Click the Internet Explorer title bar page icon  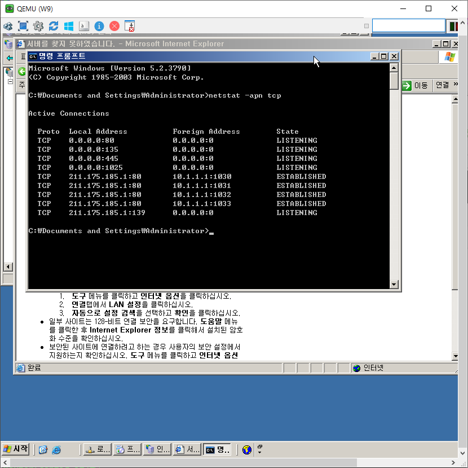click(x=20, y=44)
